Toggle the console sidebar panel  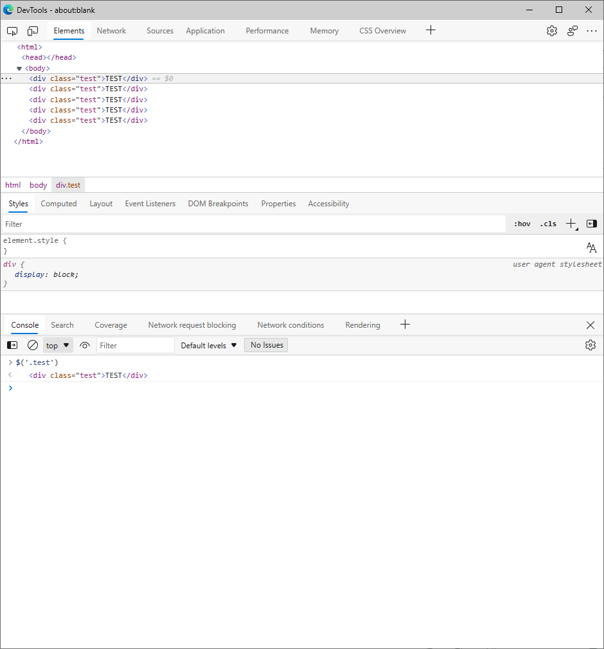click(x=12, y=345)
